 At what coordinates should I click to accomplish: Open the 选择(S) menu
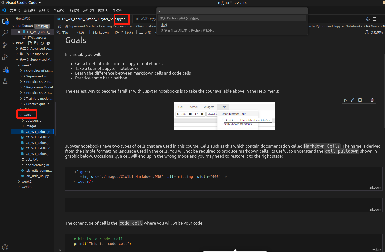coord(44,10)
